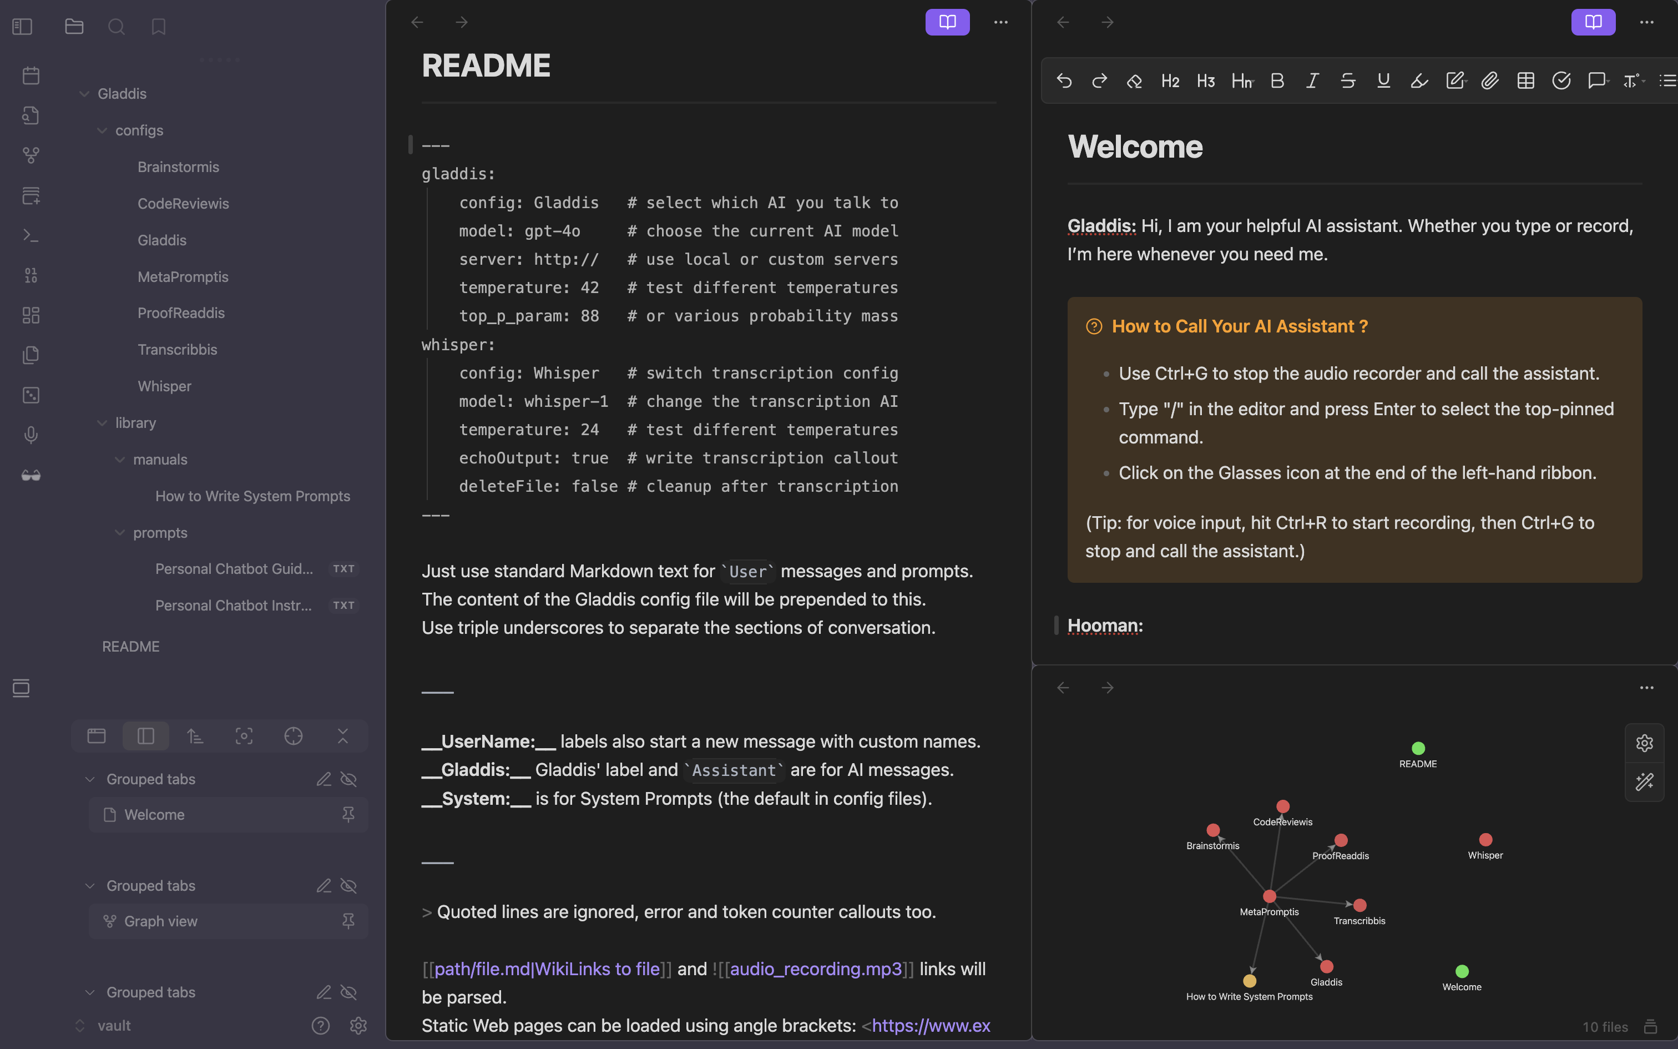Collapse the manuals folder
This screenshot has height=1049, width=1678.
(x=120, y=460)
